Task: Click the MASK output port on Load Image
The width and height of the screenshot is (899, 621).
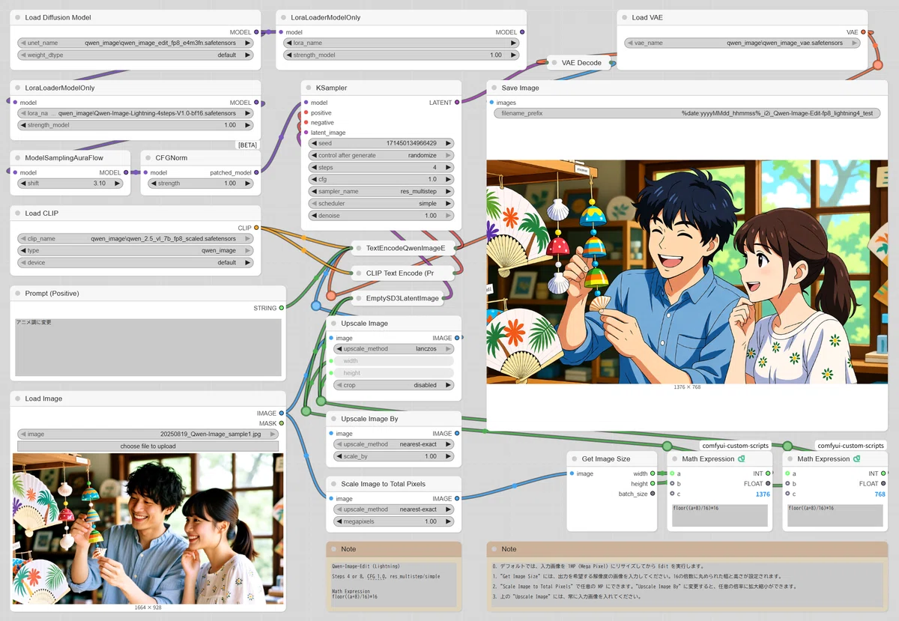Action: (x=282, y=423)
